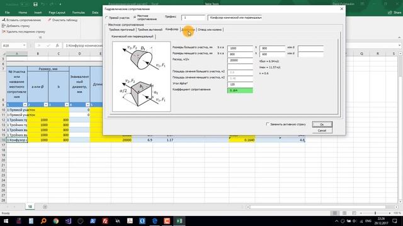Viewport: 403px width, 226px height.
Task: Click the formula bar cancel X icon
Action: click(x=39, y=45)
